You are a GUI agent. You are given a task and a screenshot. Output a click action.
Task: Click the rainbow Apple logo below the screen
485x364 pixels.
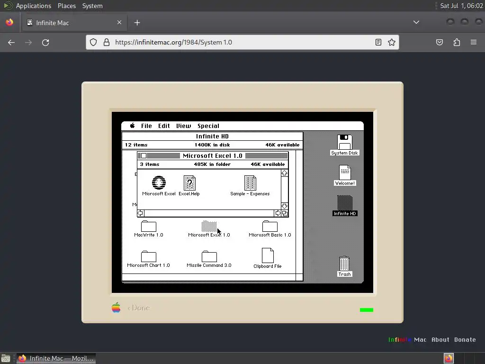click(x=116, y=307)
